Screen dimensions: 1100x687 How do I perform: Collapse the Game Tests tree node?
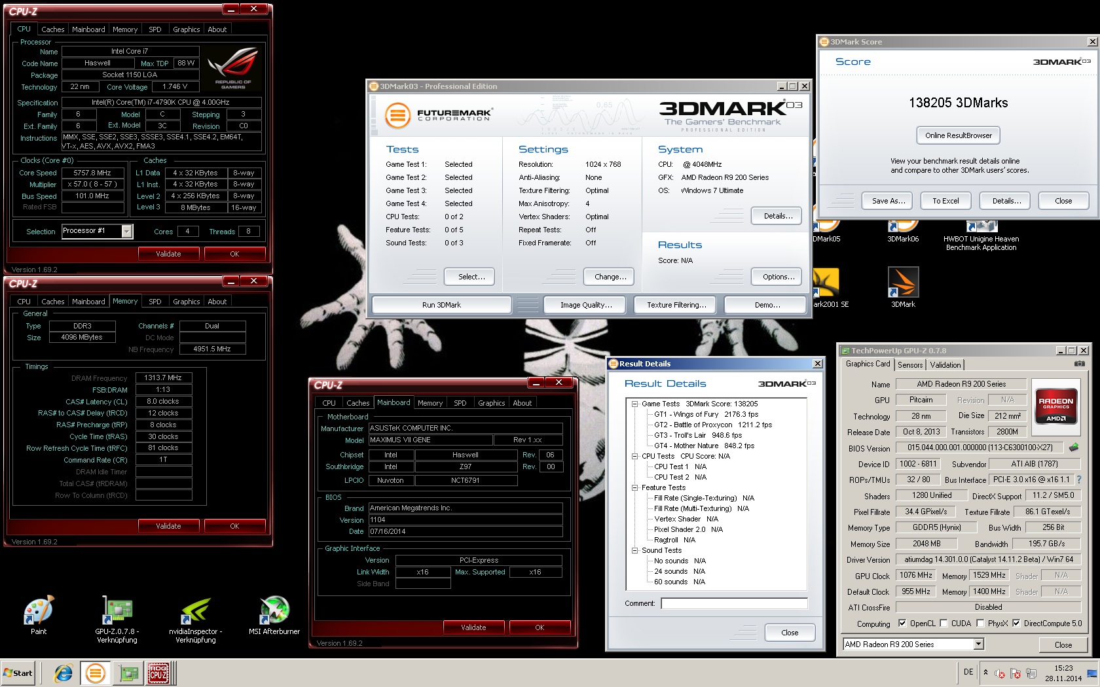634,404
